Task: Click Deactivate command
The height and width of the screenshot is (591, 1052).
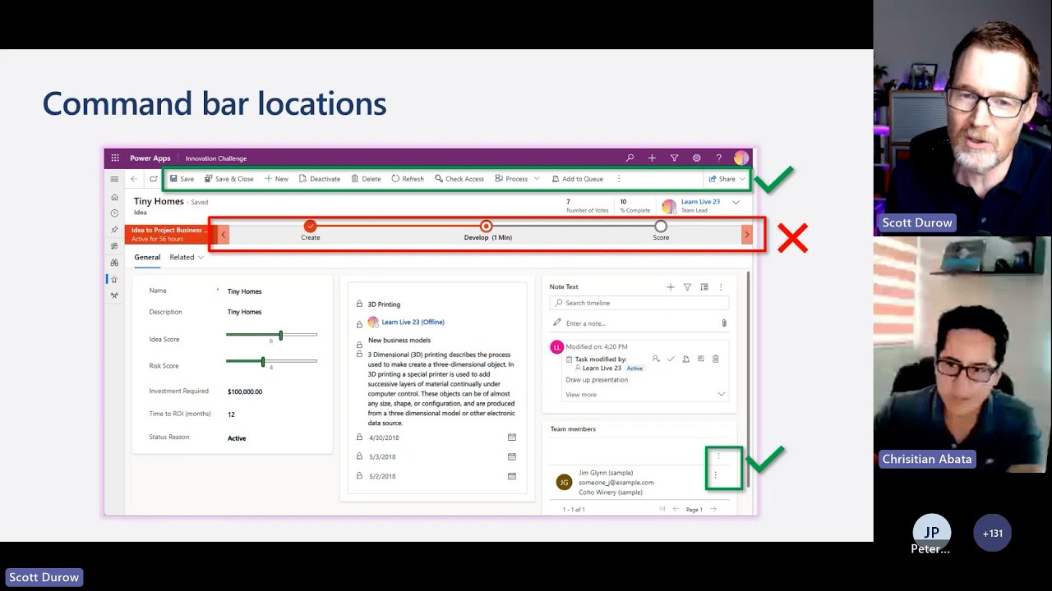Action: (320, 178)
